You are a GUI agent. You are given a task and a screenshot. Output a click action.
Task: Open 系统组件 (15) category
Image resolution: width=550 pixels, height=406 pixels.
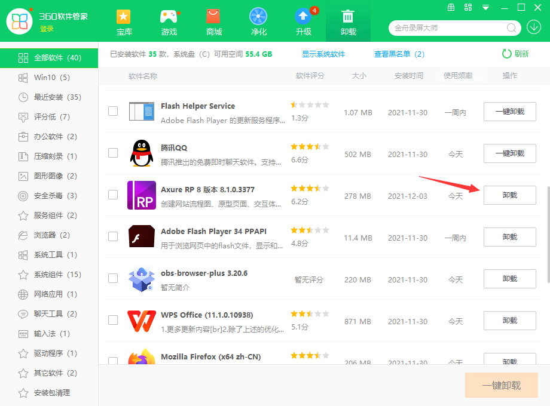[49, 274]
